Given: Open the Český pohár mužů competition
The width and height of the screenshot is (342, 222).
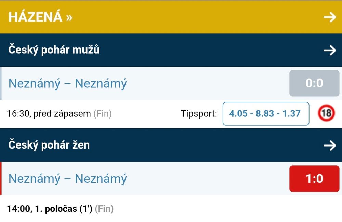Looking at the screenshot, I should 54,50.
